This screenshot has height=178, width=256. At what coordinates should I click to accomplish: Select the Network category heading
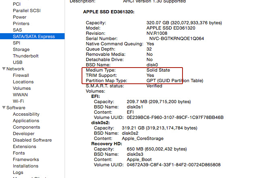coord(15,69)
